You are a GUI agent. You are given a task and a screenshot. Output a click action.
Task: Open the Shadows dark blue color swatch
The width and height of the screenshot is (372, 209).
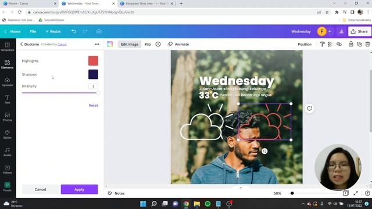[x=93, y=74]
